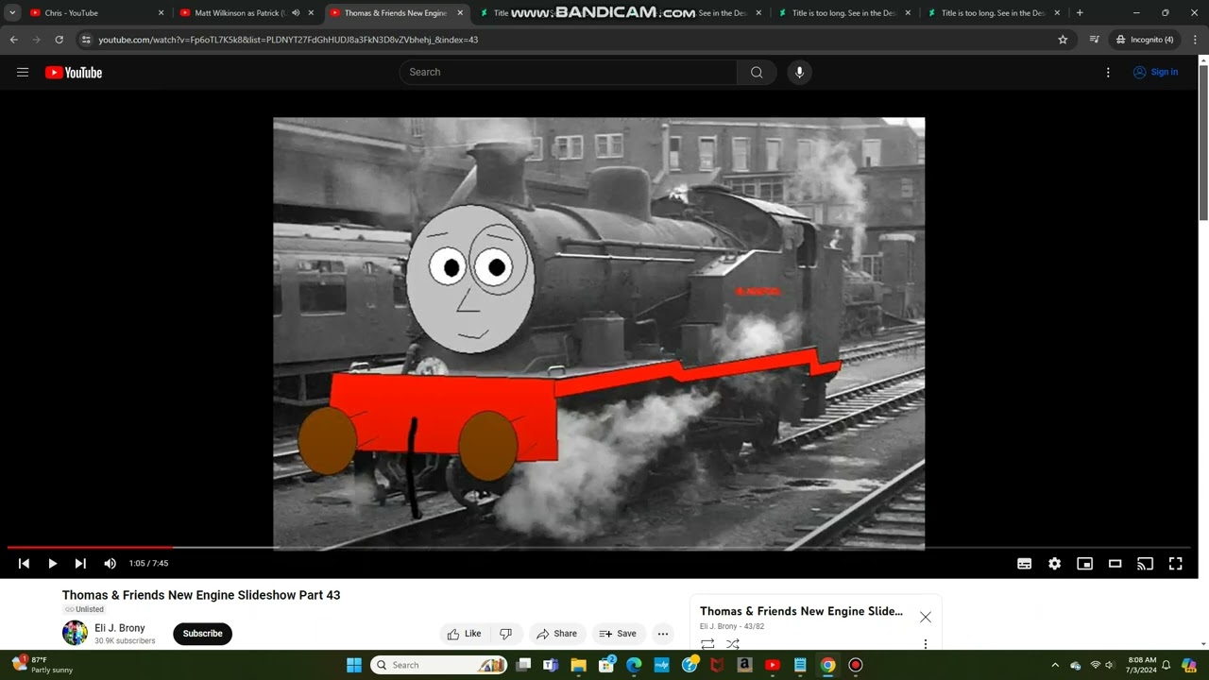Open Chrome three-dot menu

point(1195,40)
